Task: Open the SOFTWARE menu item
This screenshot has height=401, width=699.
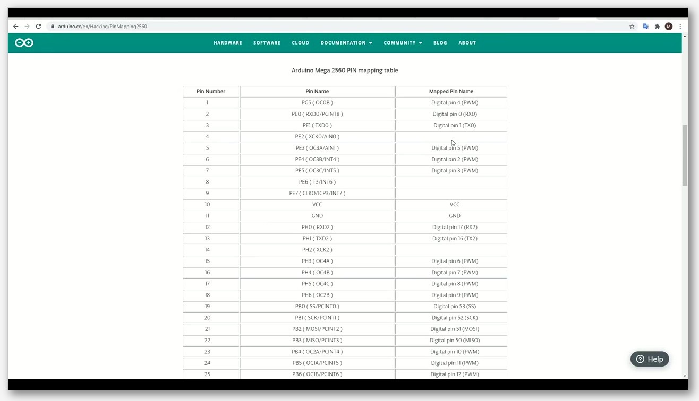Action: coord(267,43)
